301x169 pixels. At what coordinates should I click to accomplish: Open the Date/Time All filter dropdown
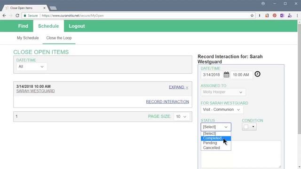(32, 67)
